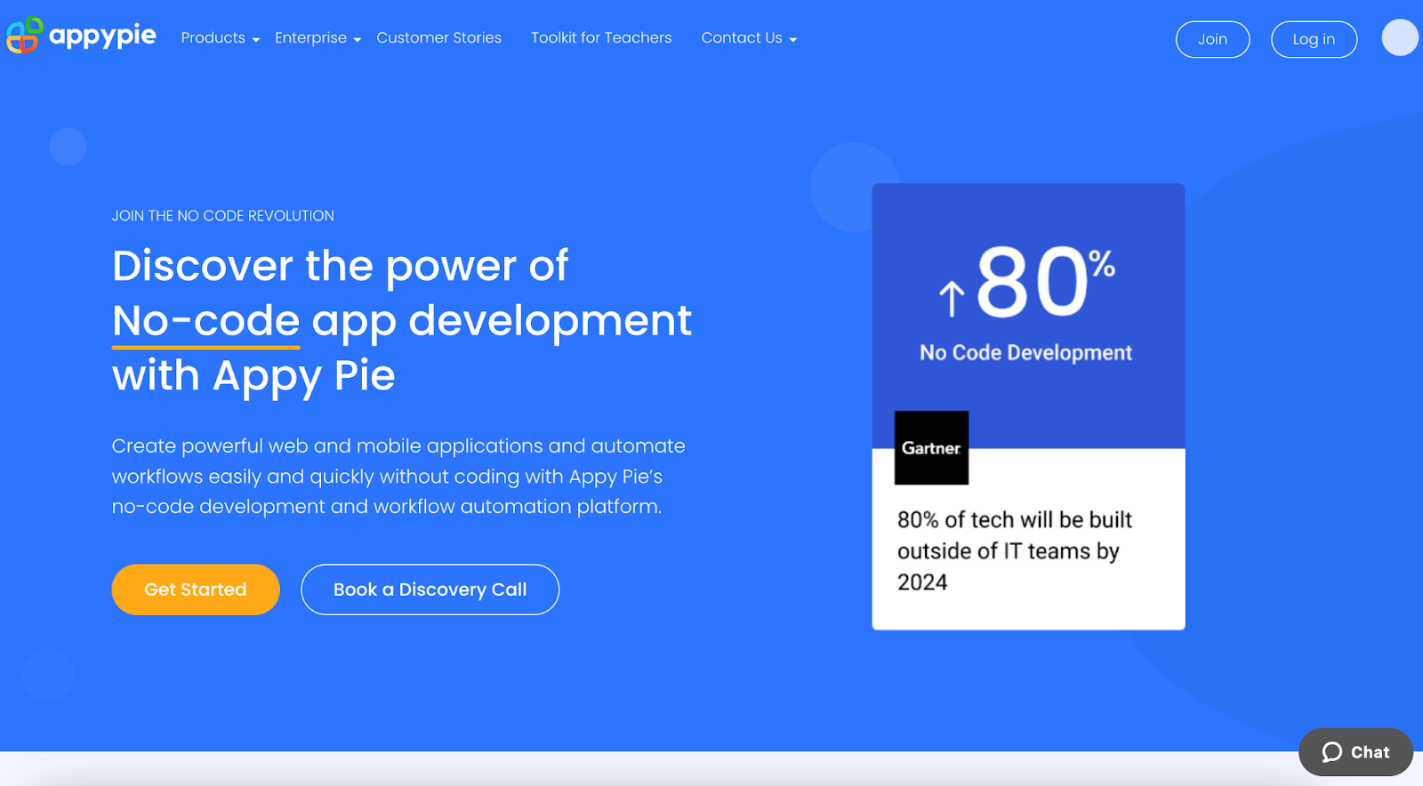Click the orange Get Started button

[196, 589]
